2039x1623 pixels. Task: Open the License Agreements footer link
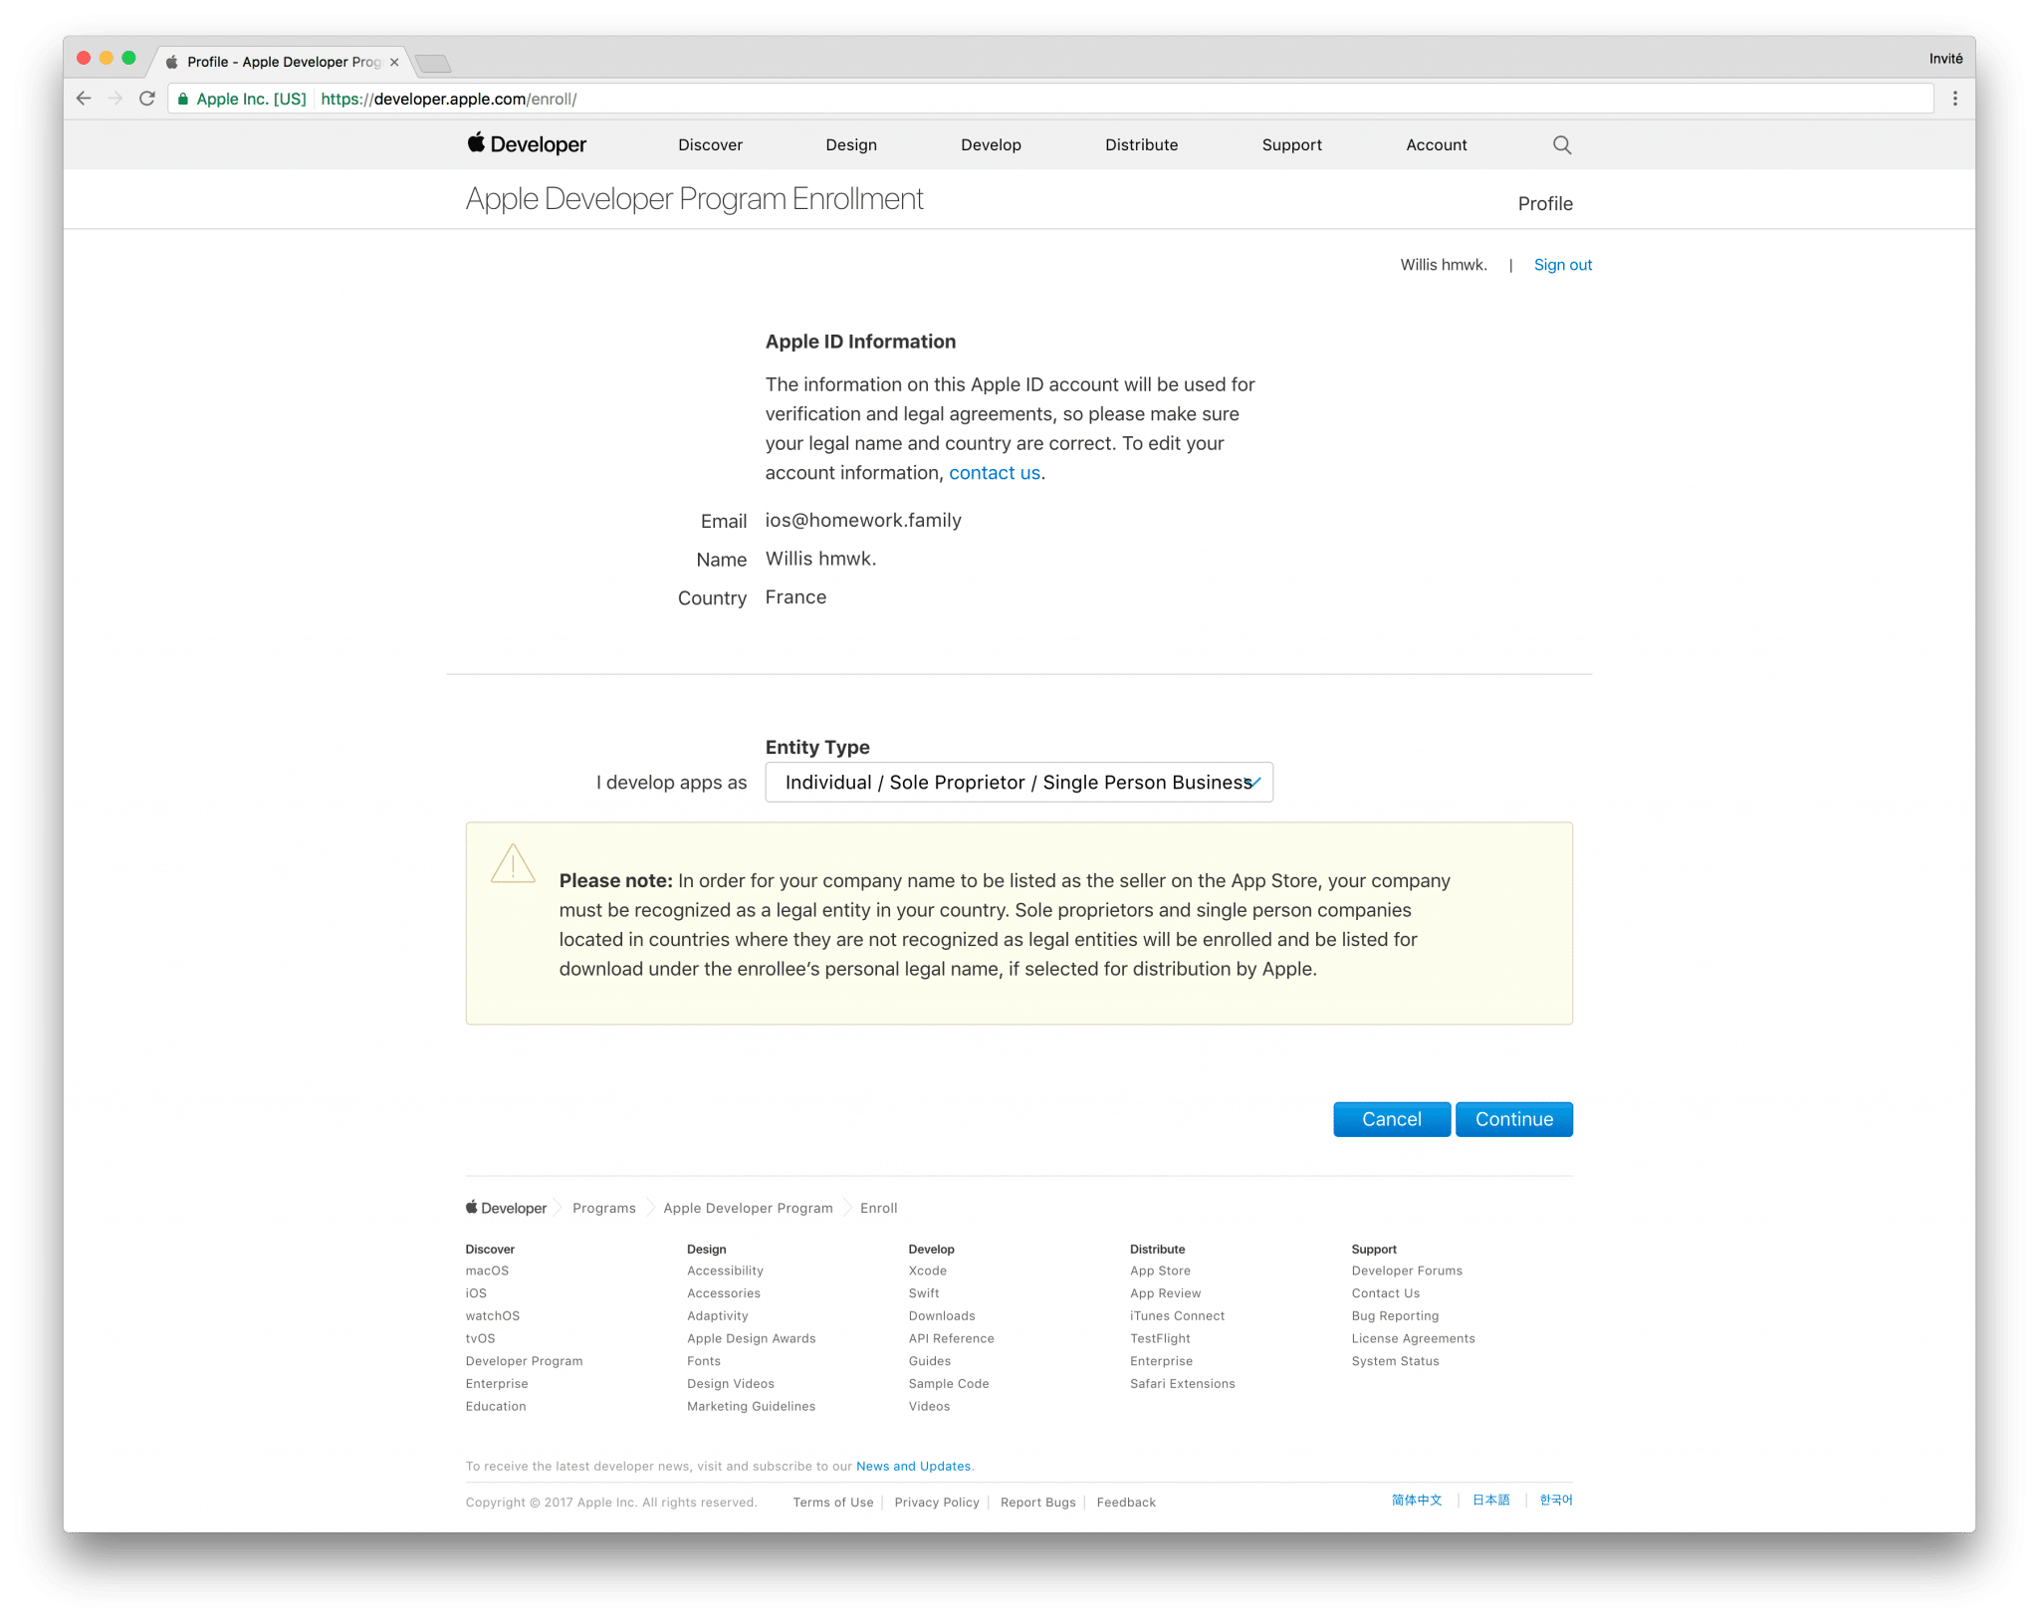click(1413, 1339)
